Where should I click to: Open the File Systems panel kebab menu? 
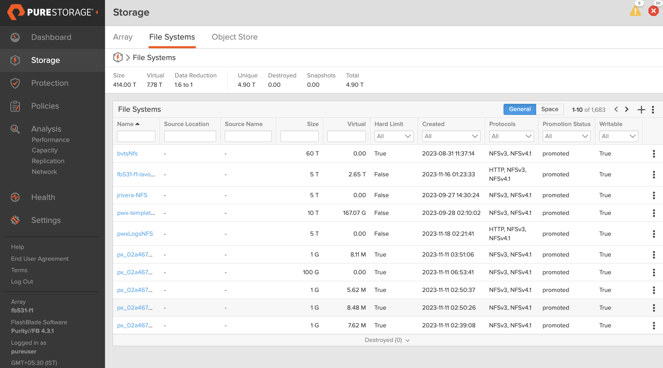653,110
